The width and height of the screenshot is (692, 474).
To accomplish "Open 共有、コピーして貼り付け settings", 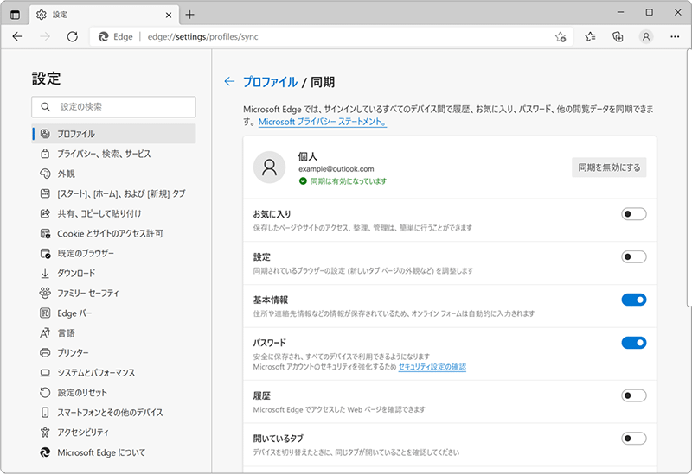I will pos(114,213).
